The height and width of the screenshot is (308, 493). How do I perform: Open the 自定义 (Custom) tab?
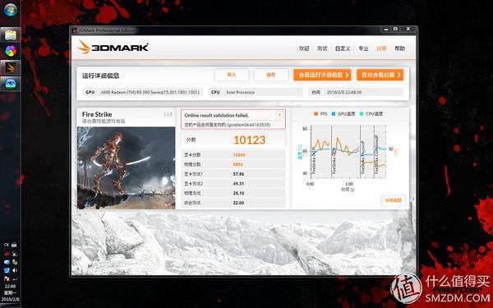pos(343,48)
